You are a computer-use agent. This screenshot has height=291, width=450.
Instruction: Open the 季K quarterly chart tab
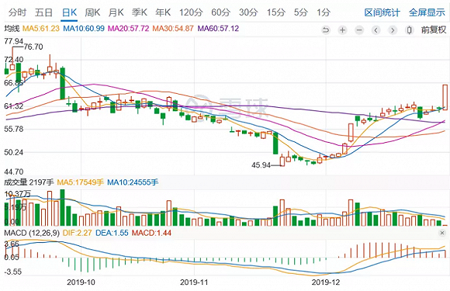140,12
